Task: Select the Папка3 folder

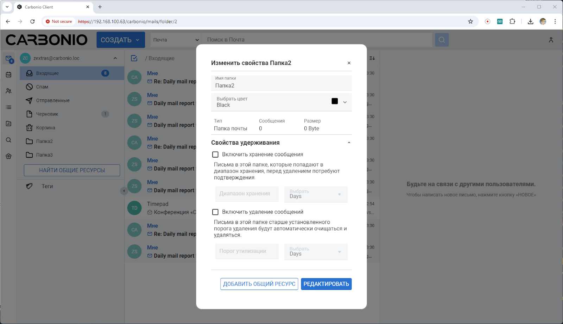Action: click(x=72, y=155)
